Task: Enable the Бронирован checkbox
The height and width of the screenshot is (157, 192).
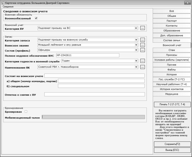Action: [26, 111]
